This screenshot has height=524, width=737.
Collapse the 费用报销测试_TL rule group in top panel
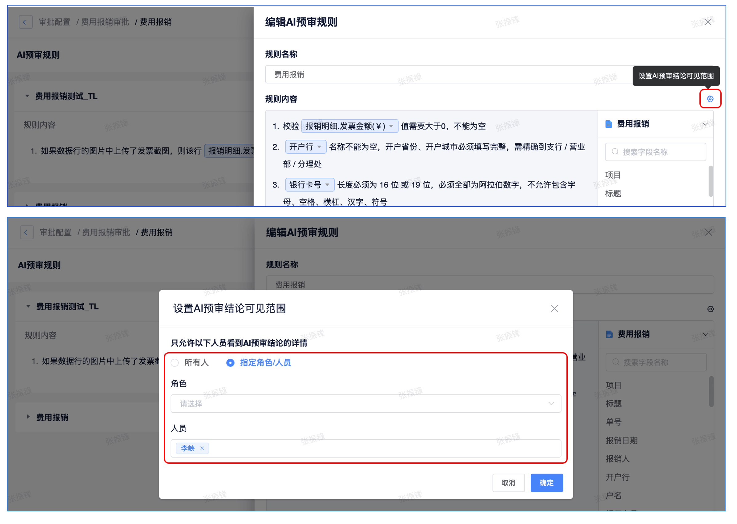coord(27,96)
